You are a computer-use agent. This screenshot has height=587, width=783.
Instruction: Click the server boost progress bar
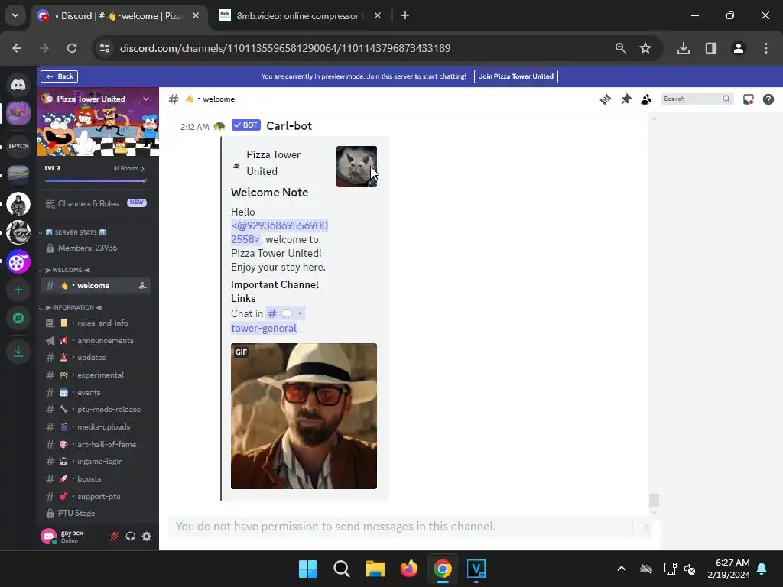[96, 180]
